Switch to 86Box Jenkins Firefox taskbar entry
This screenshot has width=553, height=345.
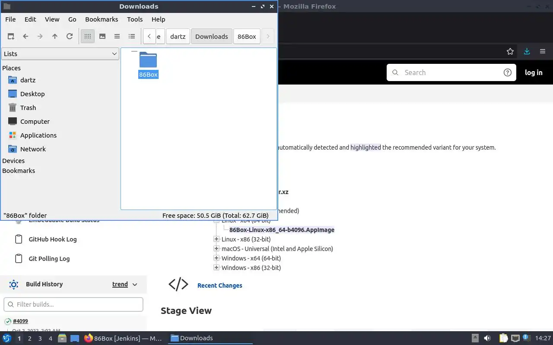[x=124, y=338]
